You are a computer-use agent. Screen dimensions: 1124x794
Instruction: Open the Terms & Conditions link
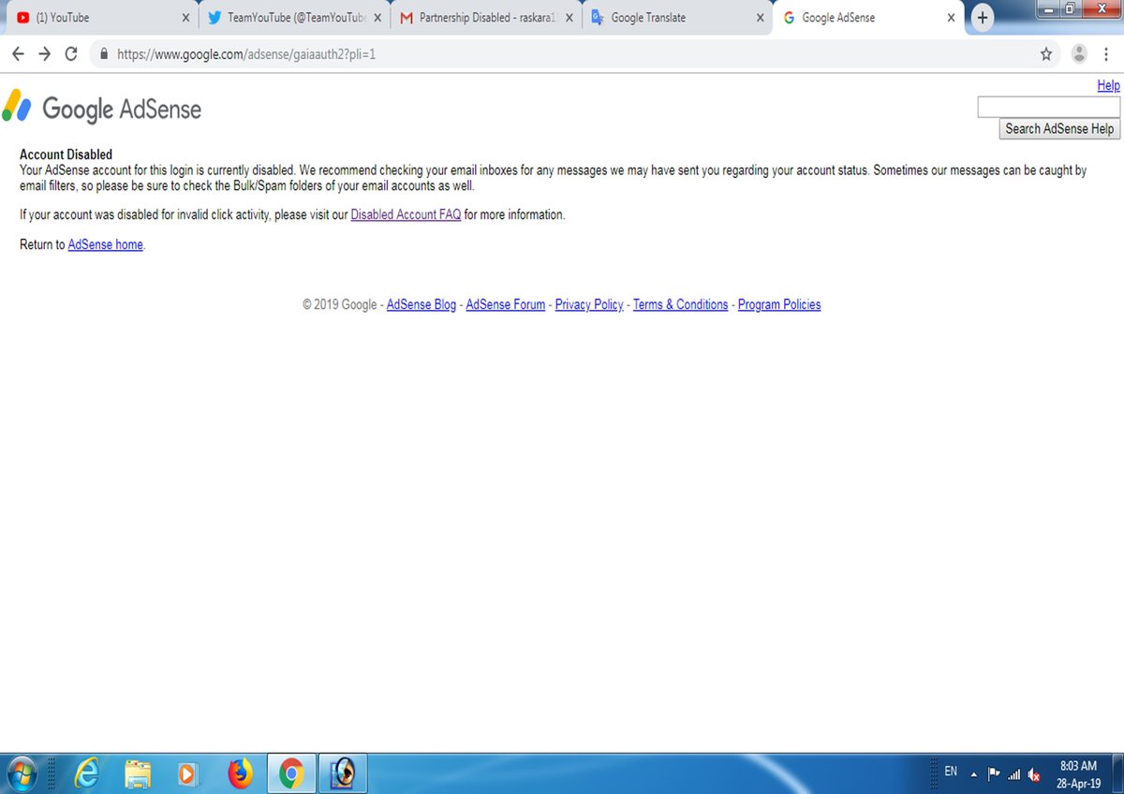680,304
